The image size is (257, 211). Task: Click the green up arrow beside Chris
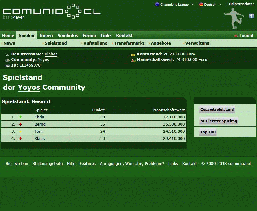click(x=21, y=117)
